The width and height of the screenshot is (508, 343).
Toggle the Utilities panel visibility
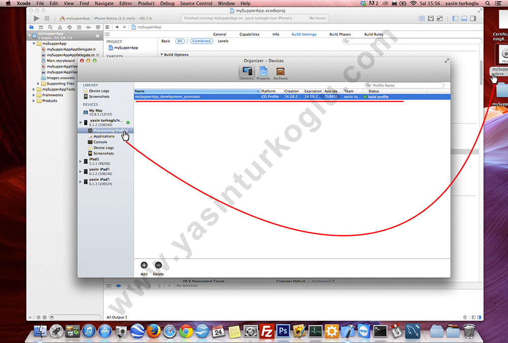pos(473,18)
